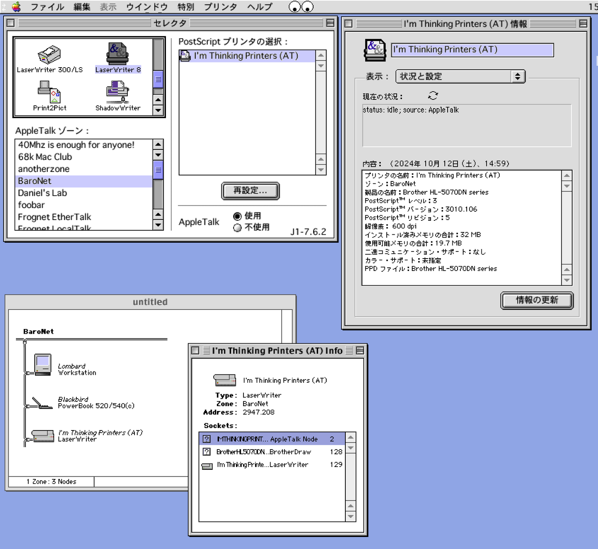
Task: Click the status: idle; source: AppleTalk text
Action: [x=411, y=110]
